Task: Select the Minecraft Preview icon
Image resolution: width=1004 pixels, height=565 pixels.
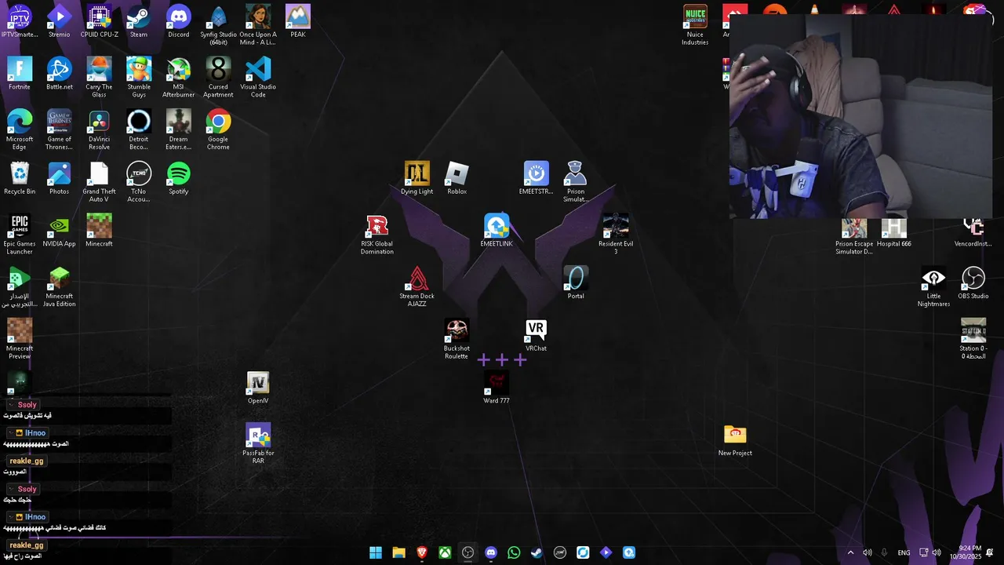Action: point(20,339)
